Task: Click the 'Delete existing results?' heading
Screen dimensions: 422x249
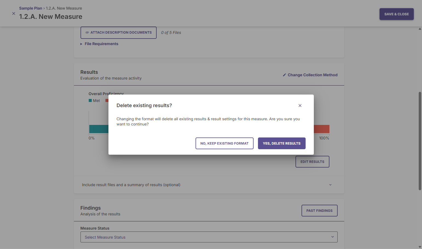Action: coord(144,106)
